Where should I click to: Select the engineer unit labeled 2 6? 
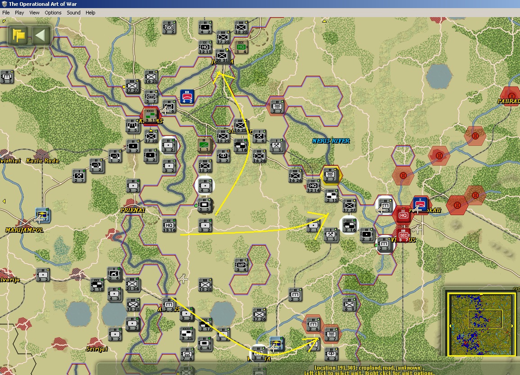pos(259,136)
